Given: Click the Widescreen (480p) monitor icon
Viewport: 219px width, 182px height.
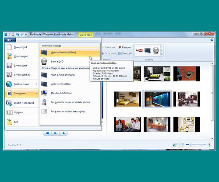Looking at the screenshot, I should pyautogui.click(x=44, y=84).
